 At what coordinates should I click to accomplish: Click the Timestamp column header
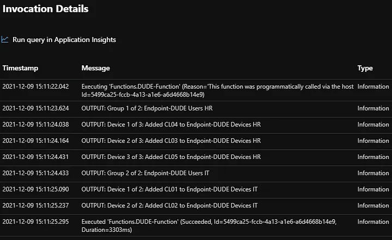point(20,68)
